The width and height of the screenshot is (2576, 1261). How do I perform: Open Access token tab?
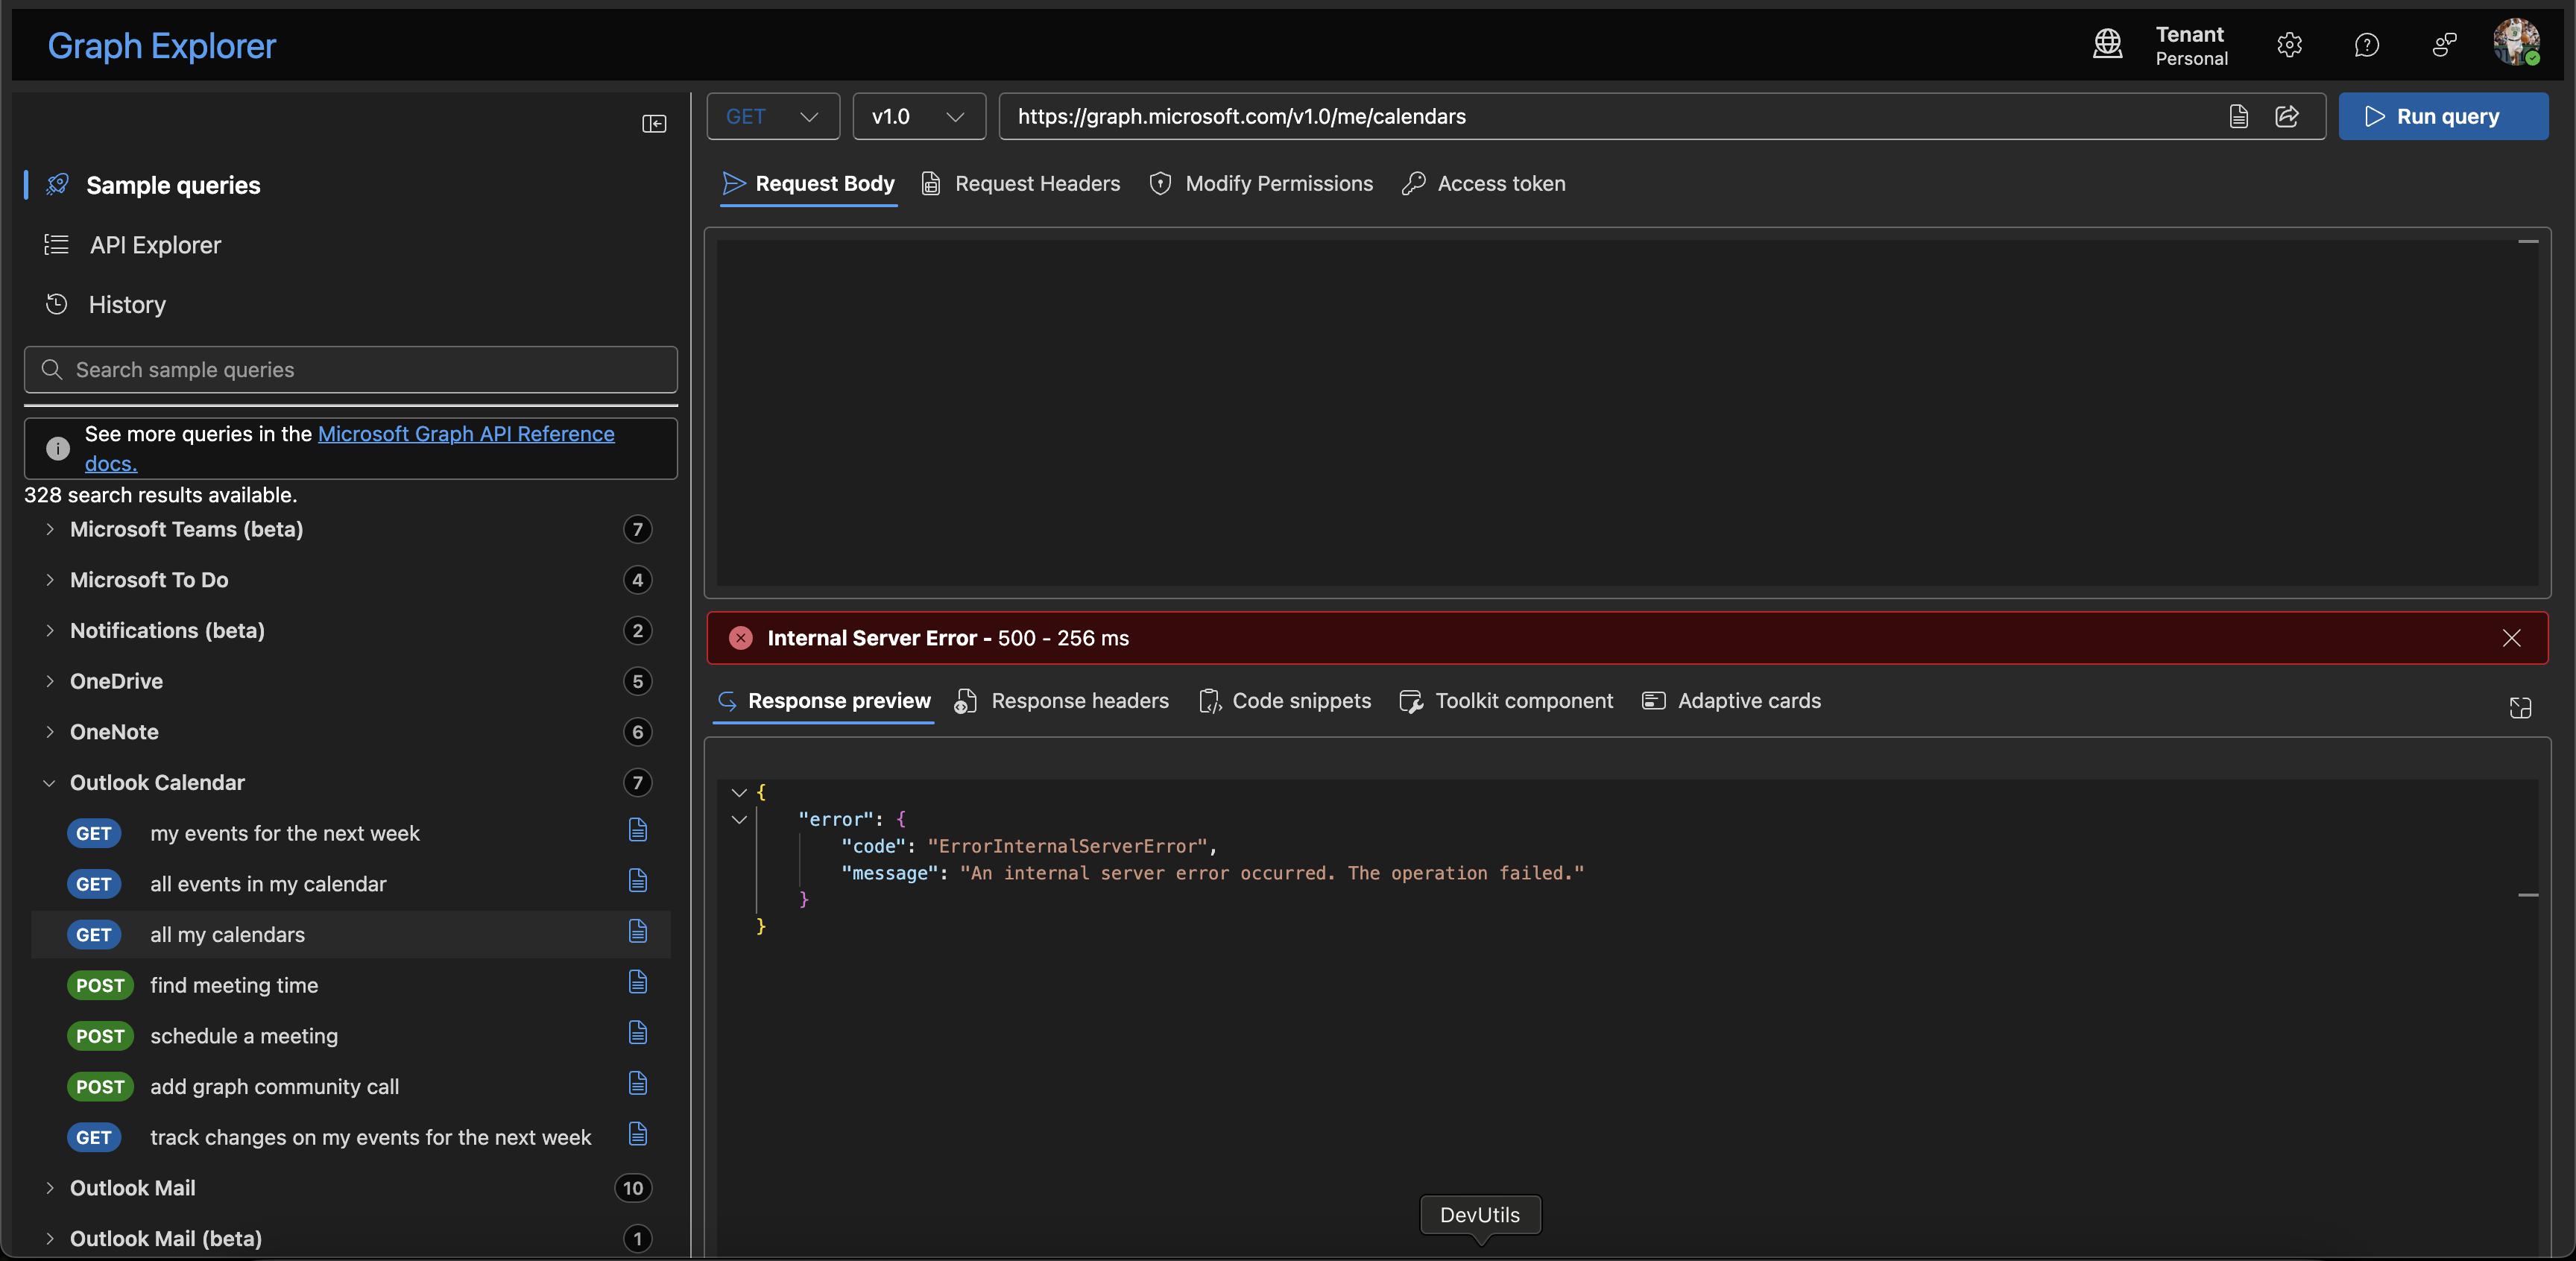[1484, 184]
